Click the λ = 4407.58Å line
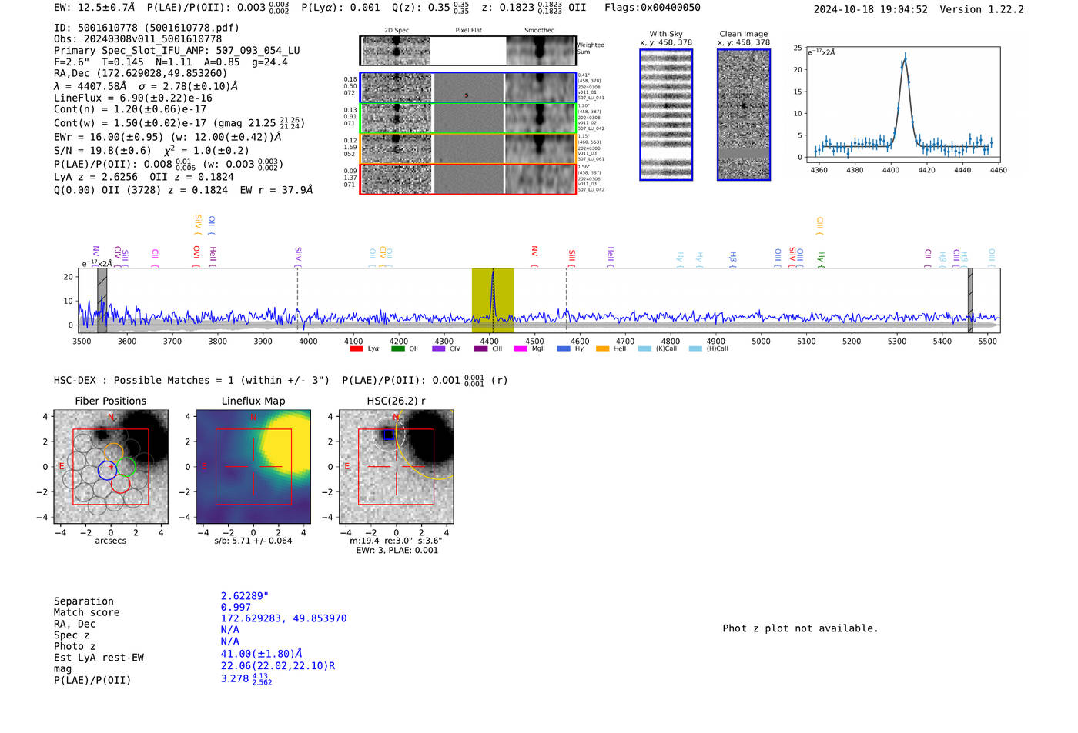 click(x=146, y=86)
